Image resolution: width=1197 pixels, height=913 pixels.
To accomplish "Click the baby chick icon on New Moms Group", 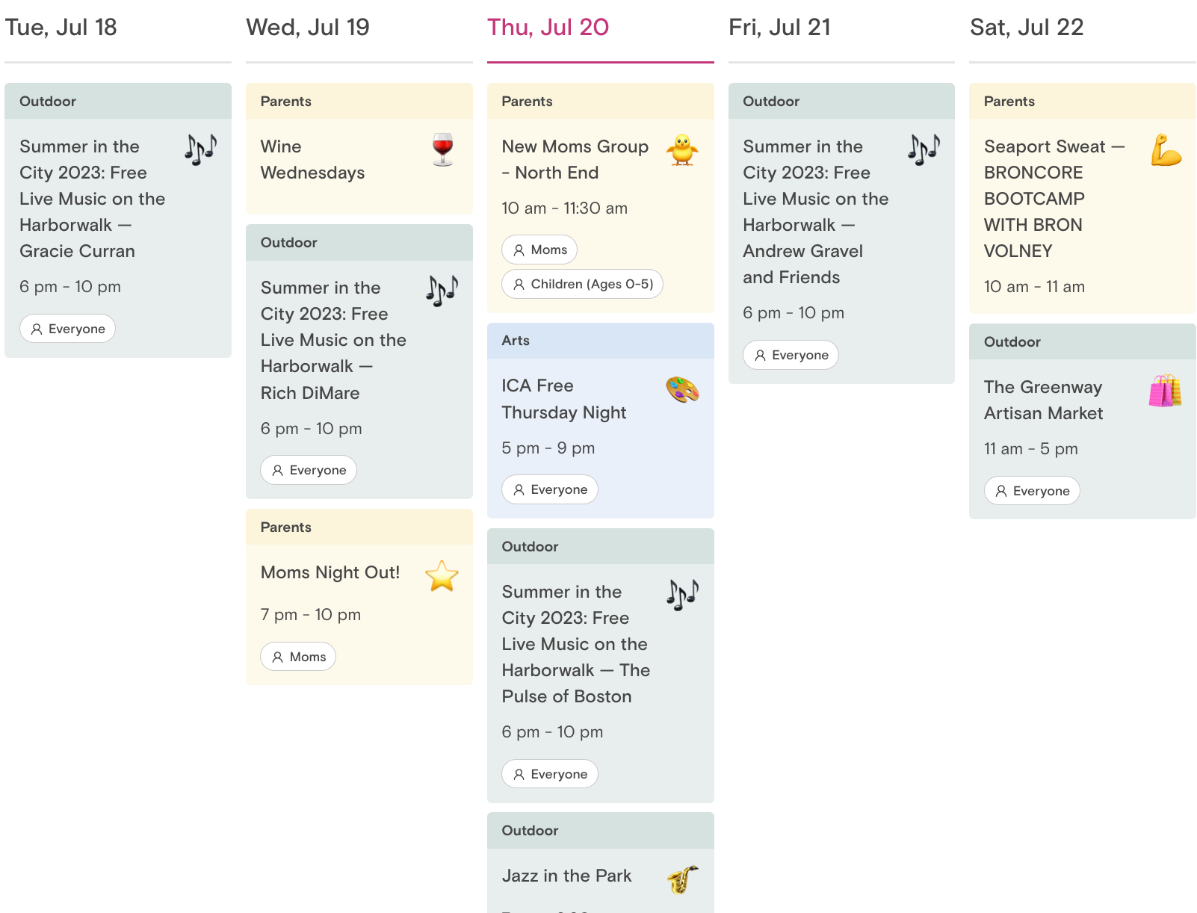I will click(682, 150).
